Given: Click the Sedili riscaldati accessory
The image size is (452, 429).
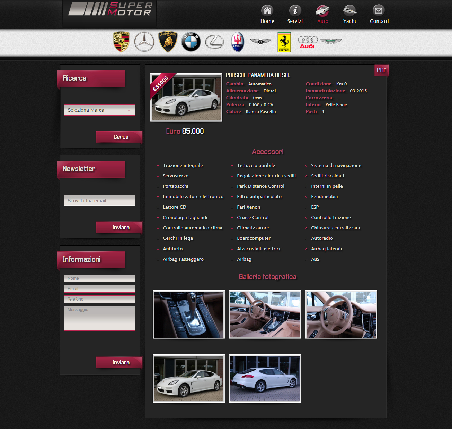Looking at the screenshot, I should click(328, 176).
